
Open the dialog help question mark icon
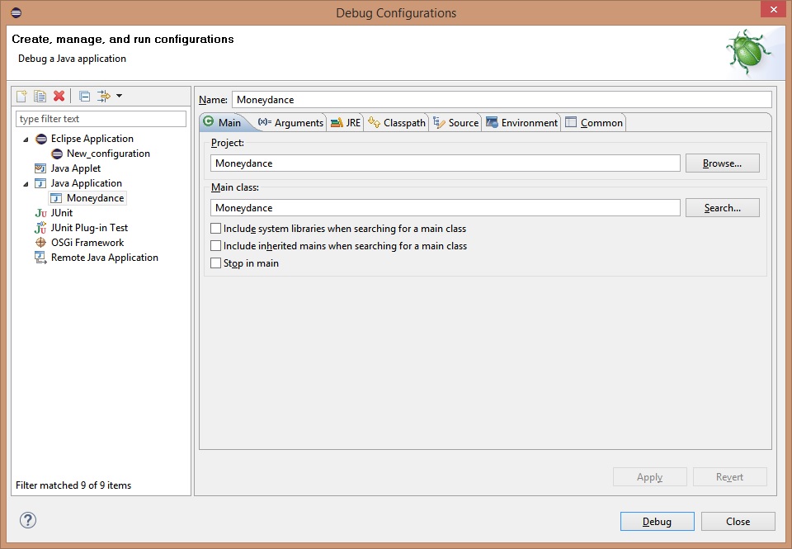(x=28, y=520)
